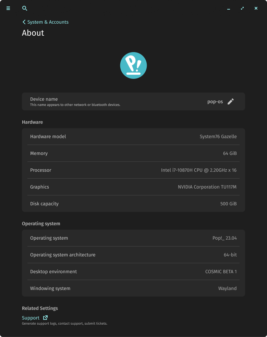The image size is (267, 337).
Task: Click the Hardware model row
Action: 133,136
